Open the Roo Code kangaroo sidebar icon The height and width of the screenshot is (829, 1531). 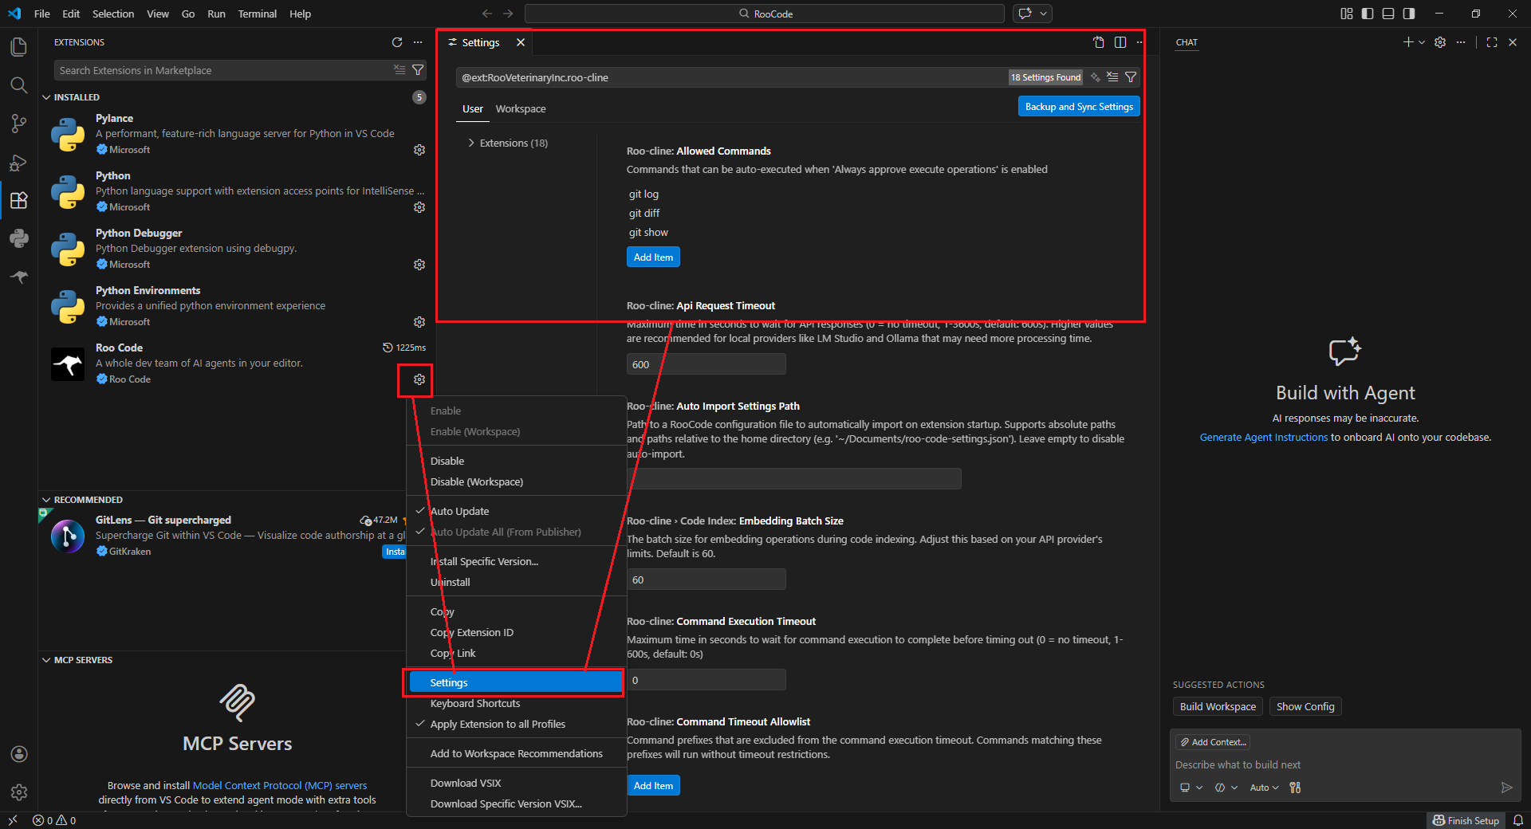pos(18,277)
